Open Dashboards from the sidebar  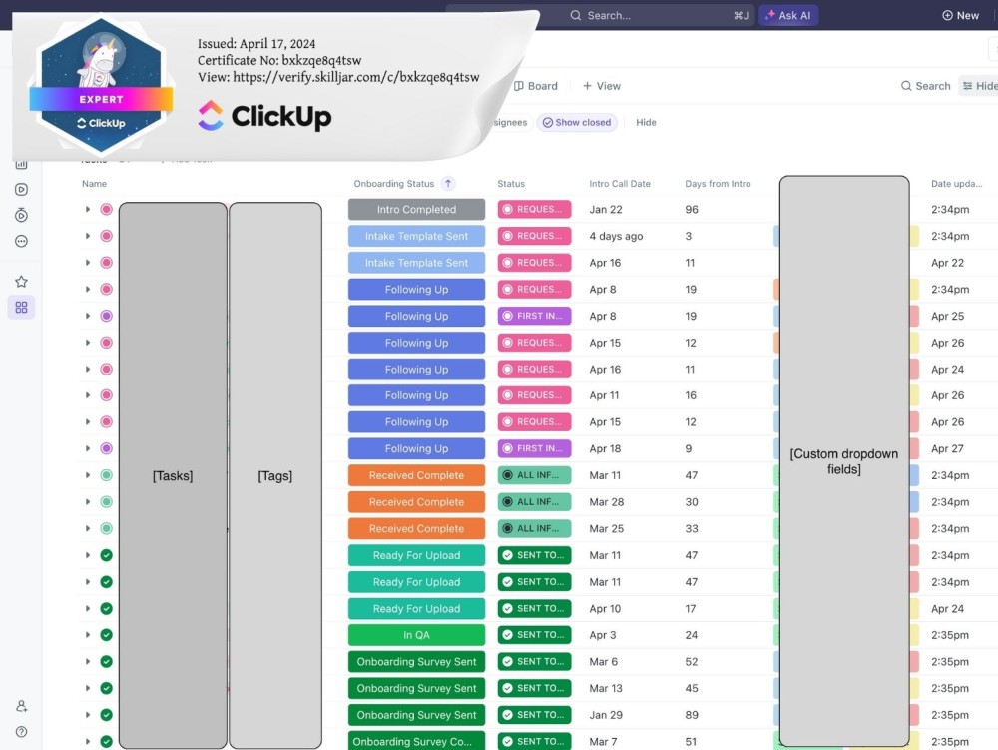pos(21,163)
